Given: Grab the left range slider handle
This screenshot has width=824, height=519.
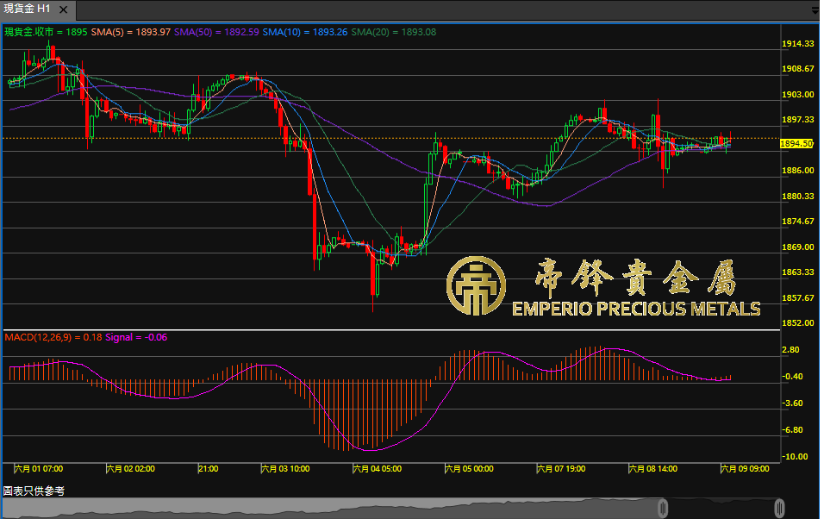Looking at the screenshot, I should click(663, 508).
